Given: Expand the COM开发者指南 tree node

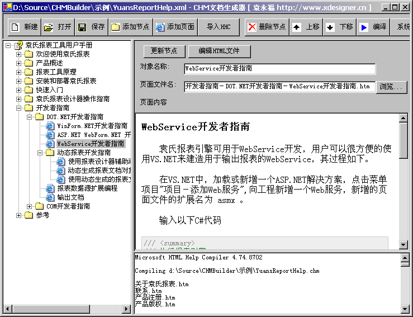Looking at the screenshot, I should pos(30,206).
